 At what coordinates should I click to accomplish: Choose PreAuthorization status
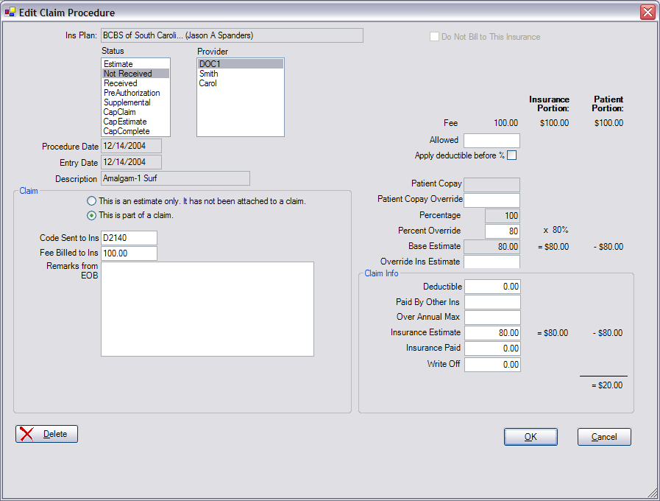click(132, 93)
